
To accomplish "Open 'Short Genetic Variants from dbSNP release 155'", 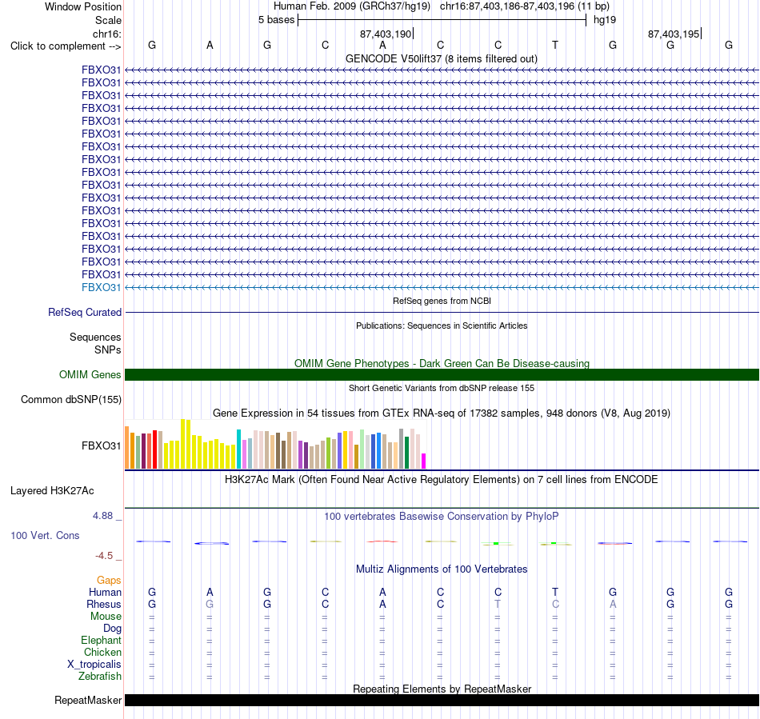I will point(442,388).
